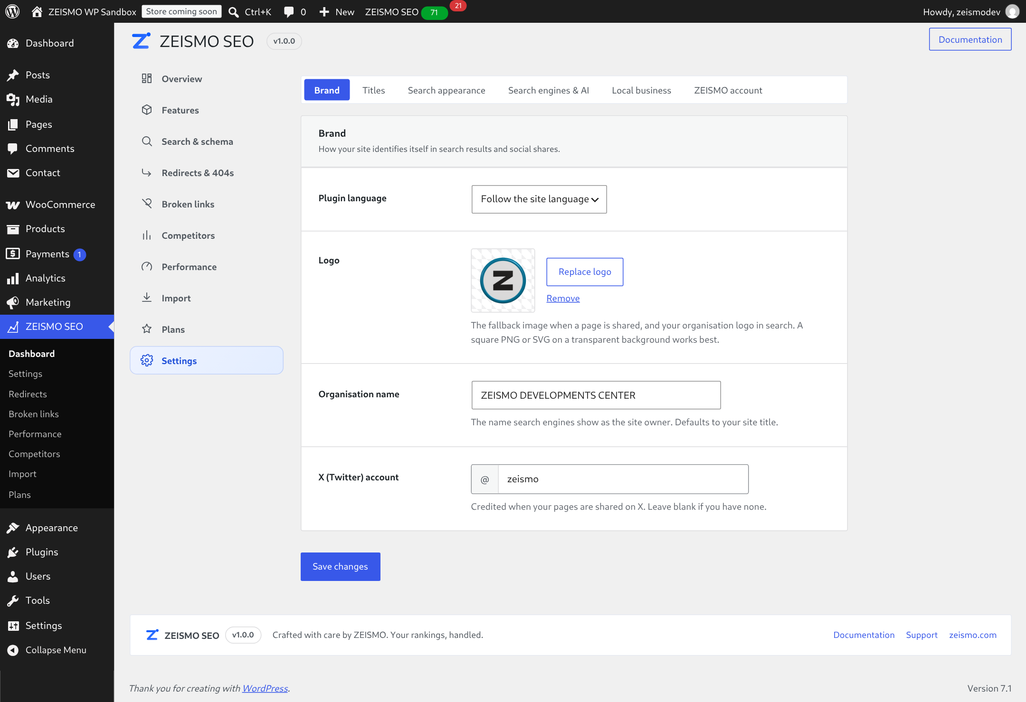Click the Collapse Menu arrow icon
Screen dimensions: 1026x702
coord(13,650)
